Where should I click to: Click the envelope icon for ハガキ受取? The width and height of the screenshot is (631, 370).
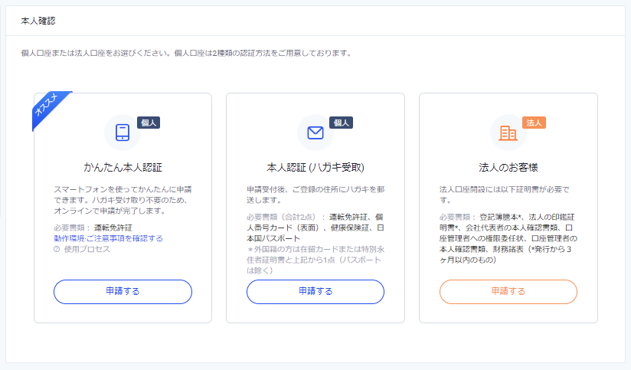(315, 133)
